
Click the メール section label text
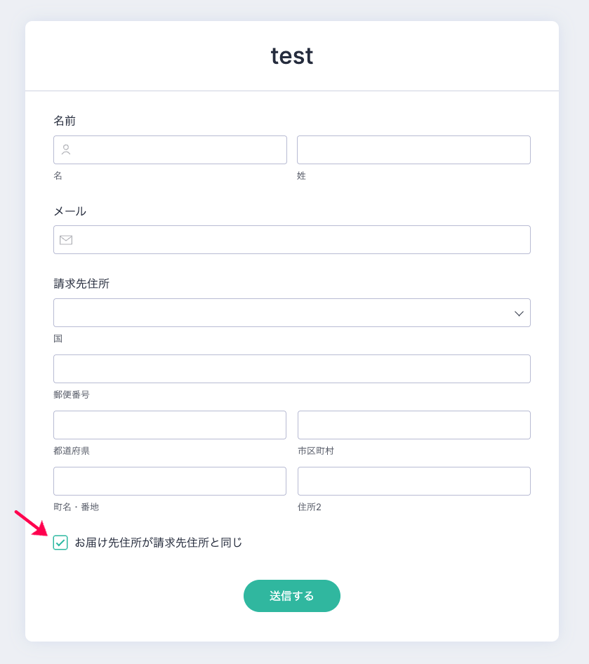coord(70,211)
